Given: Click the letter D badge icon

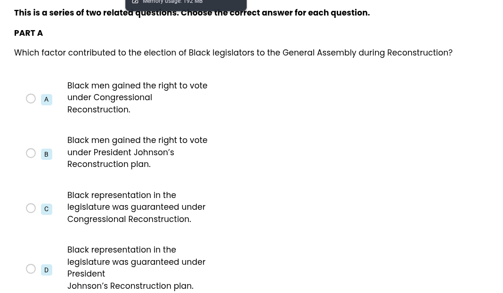Looking at the screenshot, I should [x=46, y=270].
